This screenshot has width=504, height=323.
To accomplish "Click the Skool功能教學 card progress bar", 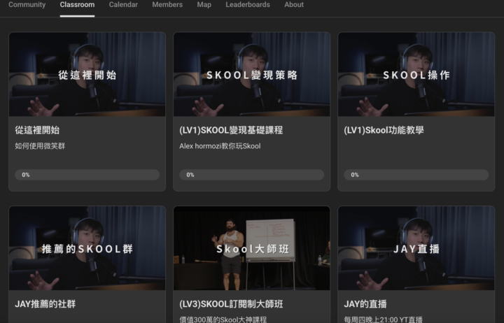I will click(x=416, y=175).
